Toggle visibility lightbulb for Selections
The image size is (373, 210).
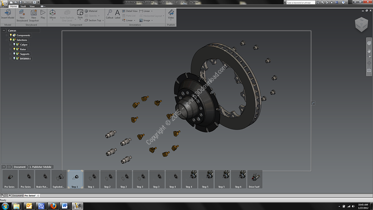(10, 40)
